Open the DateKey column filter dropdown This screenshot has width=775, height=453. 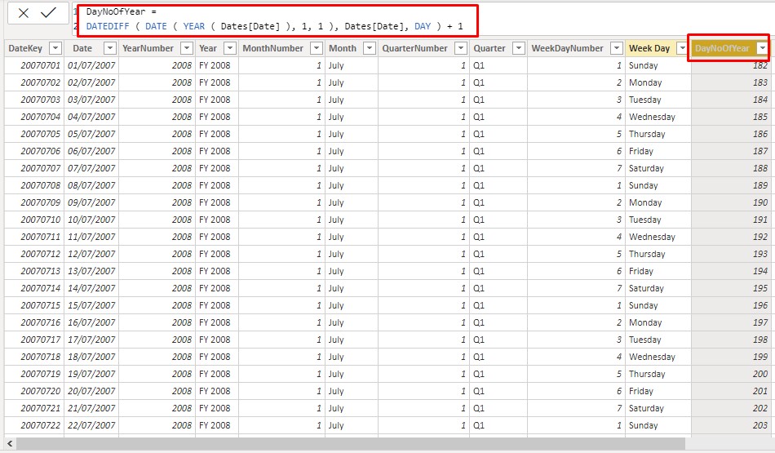[x=55, y=48]
